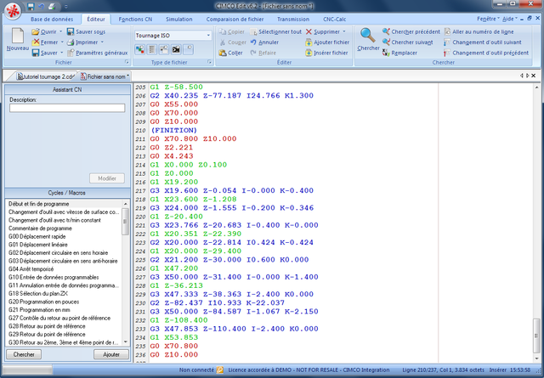Select G04 Arrêt temporisé macro
This screenshot has width=544, height=378.
coord(31,269)
